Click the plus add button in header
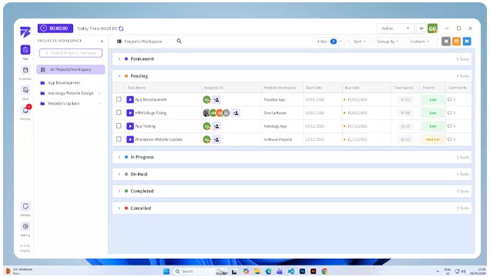This screenshot has height=277, width=490. (421, 28)
